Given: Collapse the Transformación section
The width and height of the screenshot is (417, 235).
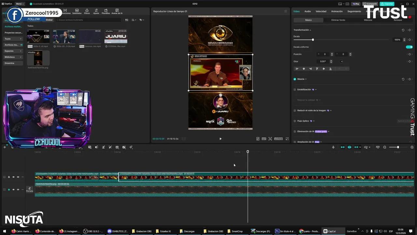Looking at the screenshot, I should [310, 30].
